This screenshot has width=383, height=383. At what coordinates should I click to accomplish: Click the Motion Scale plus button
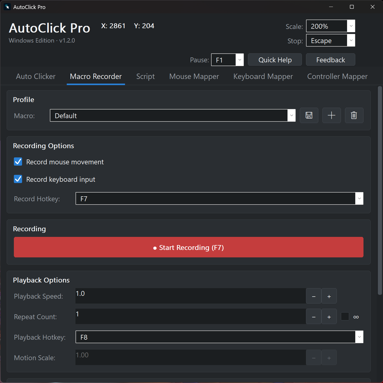tap(329, 358)
